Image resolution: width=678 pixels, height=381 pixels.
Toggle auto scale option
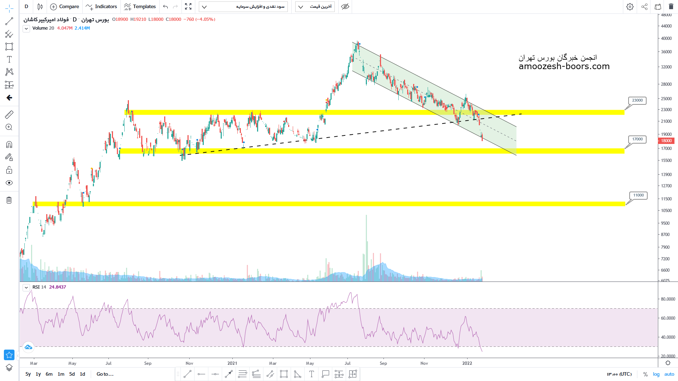(x=669, y=374)
